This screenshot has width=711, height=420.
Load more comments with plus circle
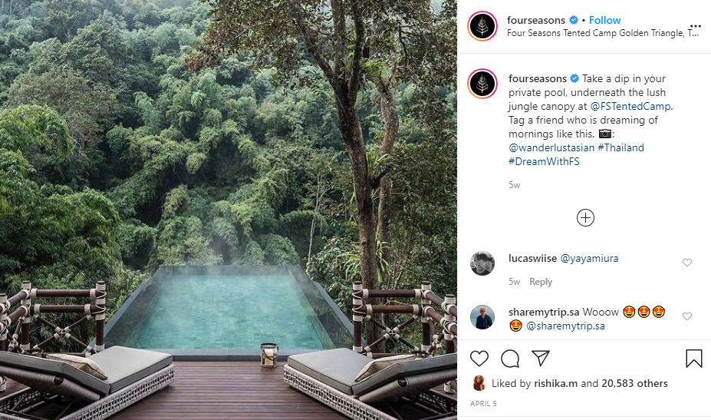pos(585,217)
